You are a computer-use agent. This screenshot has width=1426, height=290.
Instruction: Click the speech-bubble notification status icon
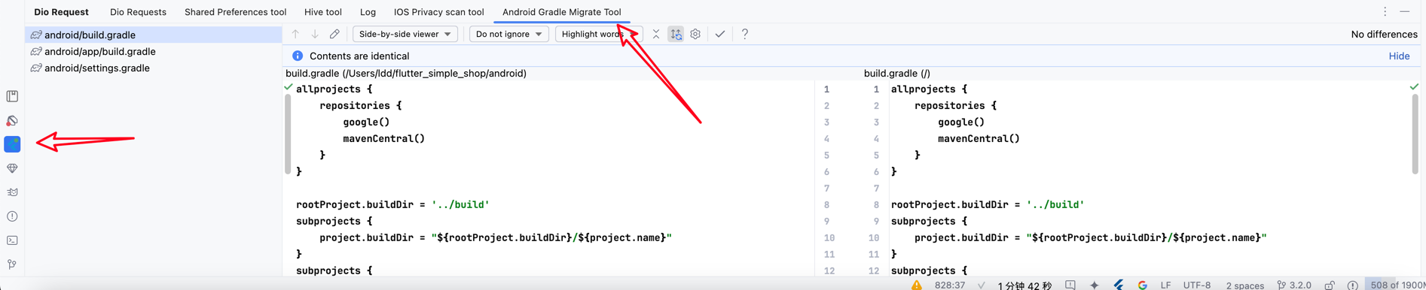[1070, 285]
